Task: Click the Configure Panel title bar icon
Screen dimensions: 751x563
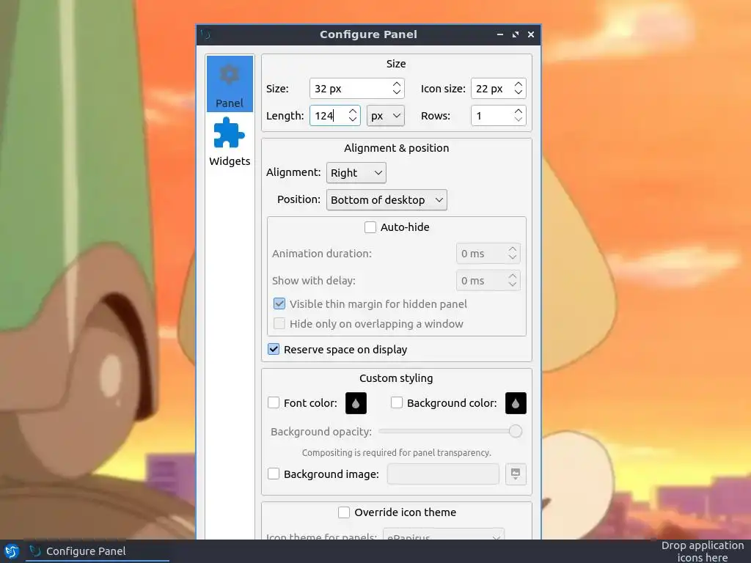Action: [206, 34]
